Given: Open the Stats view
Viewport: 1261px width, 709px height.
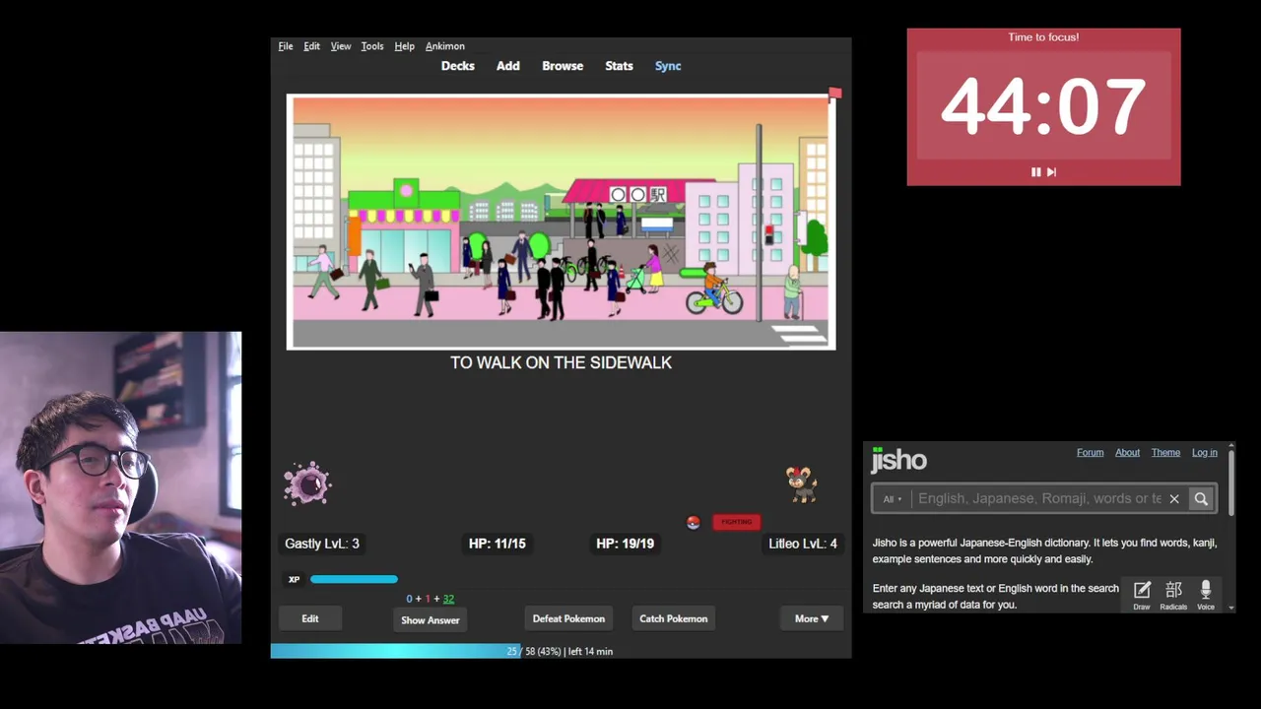Looking at the screenshot, I should 619,66.
